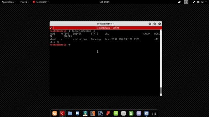Launch the Maltego icon in dock
Viewport: 209px width, 117px height.
pyautogui.click(x=101, y=113)
